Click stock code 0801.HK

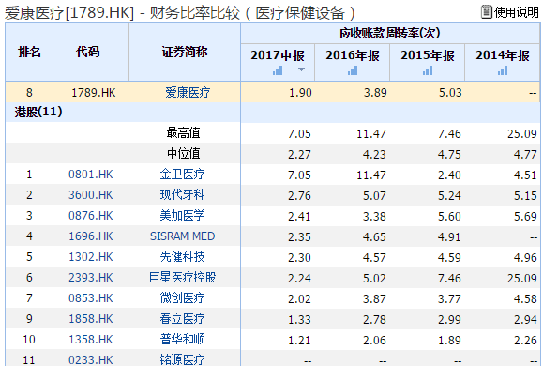[91, 174]
